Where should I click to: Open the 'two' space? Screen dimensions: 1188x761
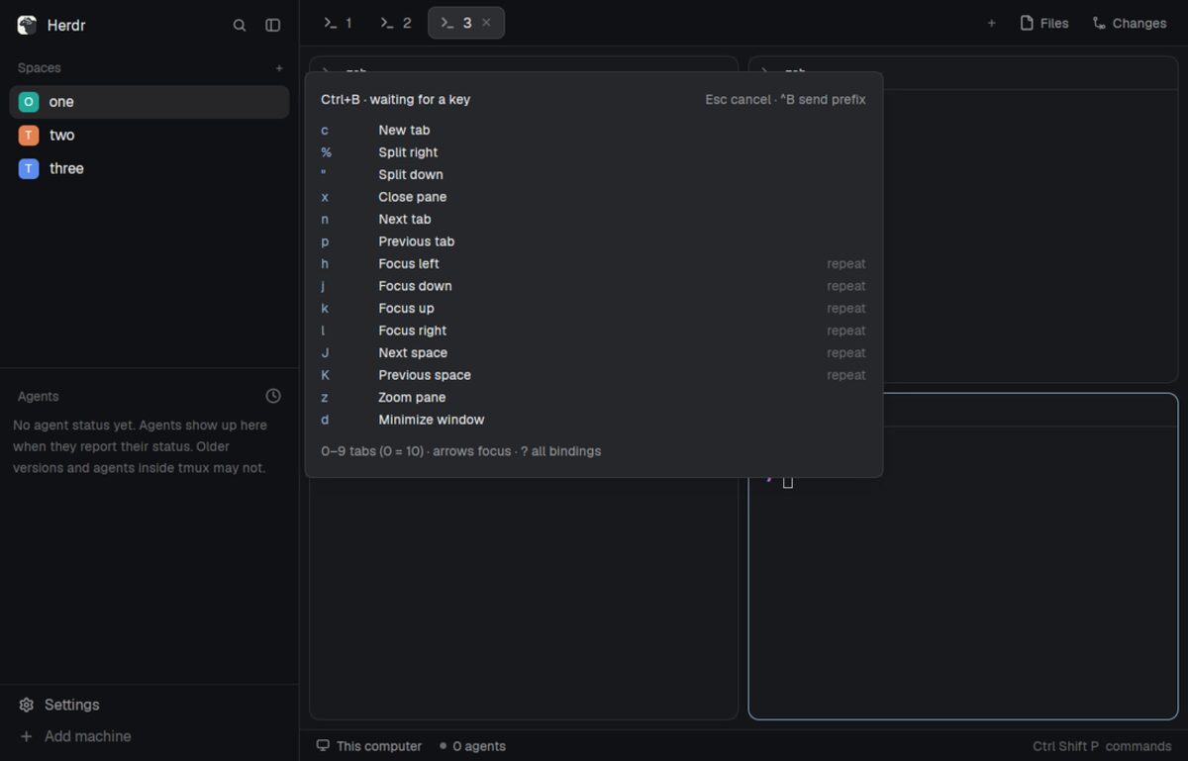click(149, 136)
